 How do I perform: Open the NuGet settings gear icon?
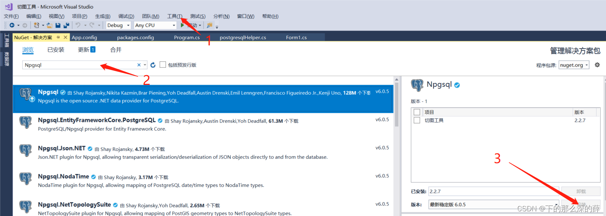597,65
